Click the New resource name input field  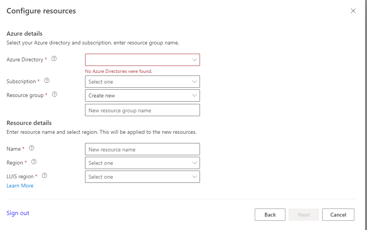pyautogui.click(x=142, y=149)
